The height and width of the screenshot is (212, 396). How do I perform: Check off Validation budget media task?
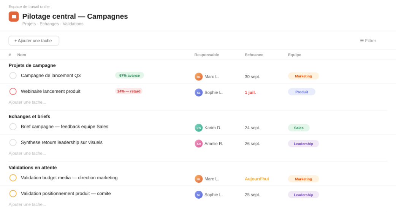coord(13,178)
